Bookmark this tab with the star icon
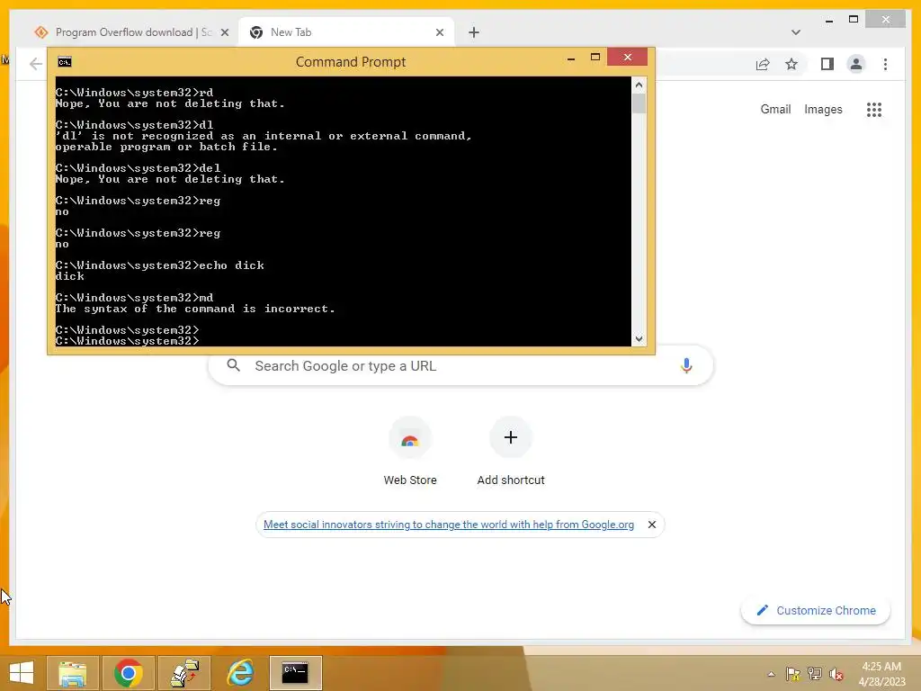921x691 pixels. point(791,64)
